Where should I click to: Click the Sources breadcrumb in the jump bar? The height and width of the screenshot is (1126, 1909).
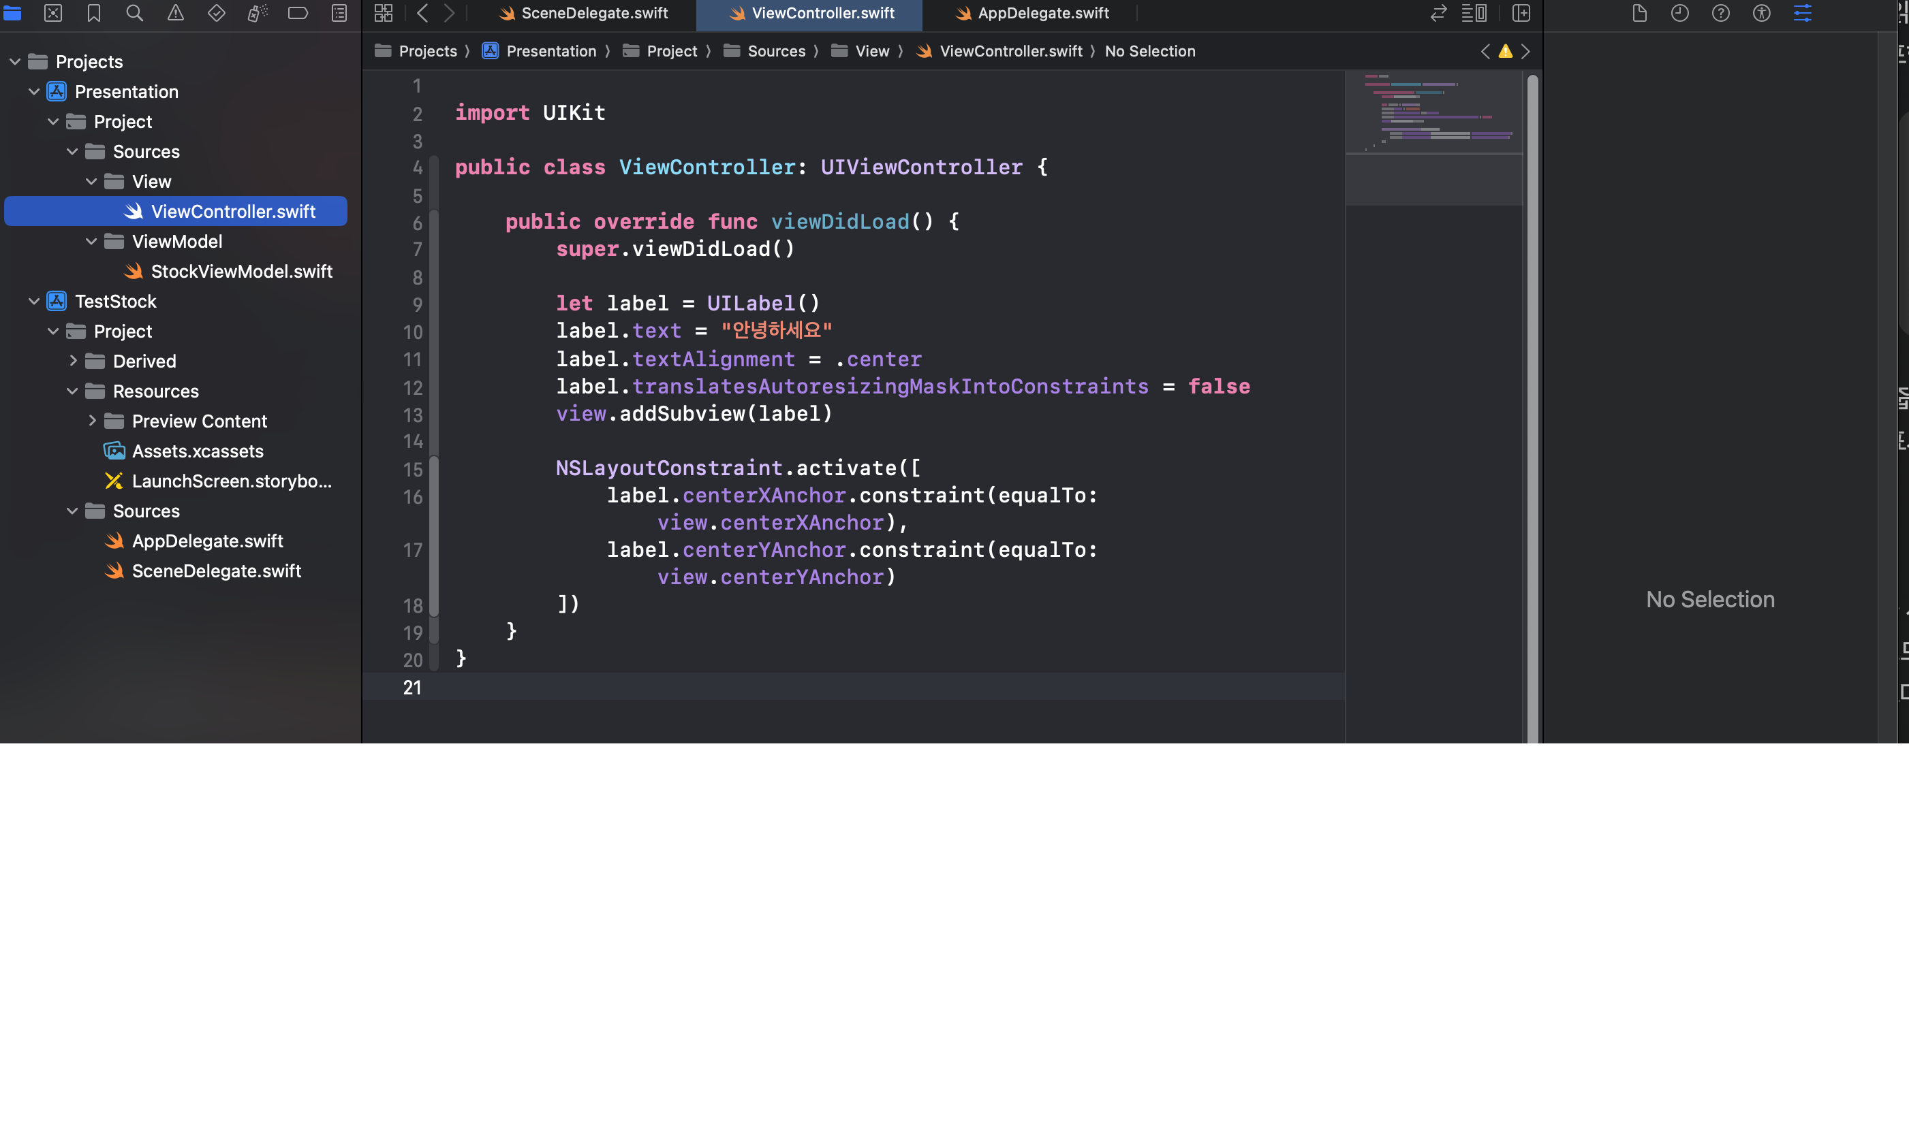[x=776, y=51]
